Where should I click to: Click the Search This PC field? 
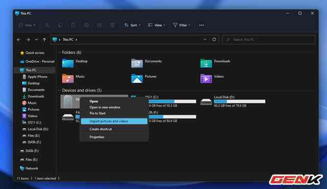(x=269, y=39)
